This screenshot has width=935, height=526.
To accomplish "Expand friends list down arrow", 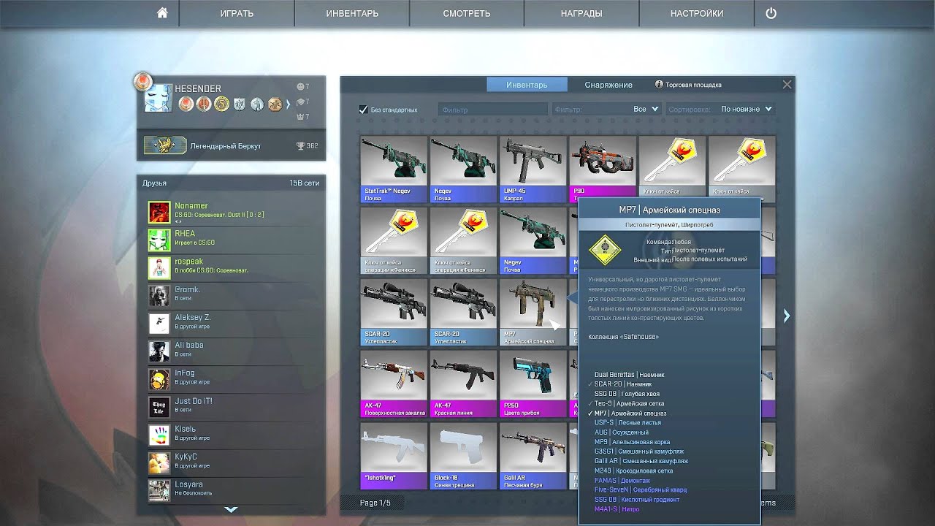I will click(231, 509).
